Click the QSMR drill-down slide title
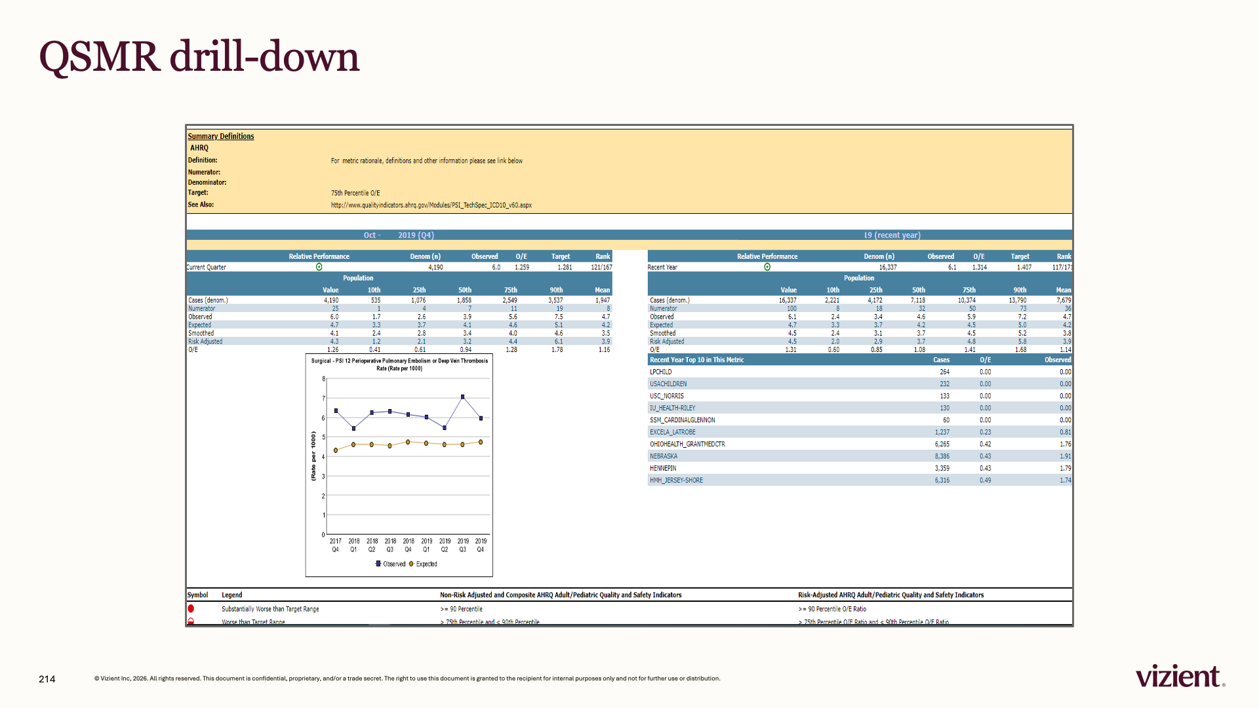This screenshot has height=708, width=1259. pyautogui.click(x=199, y=56)
